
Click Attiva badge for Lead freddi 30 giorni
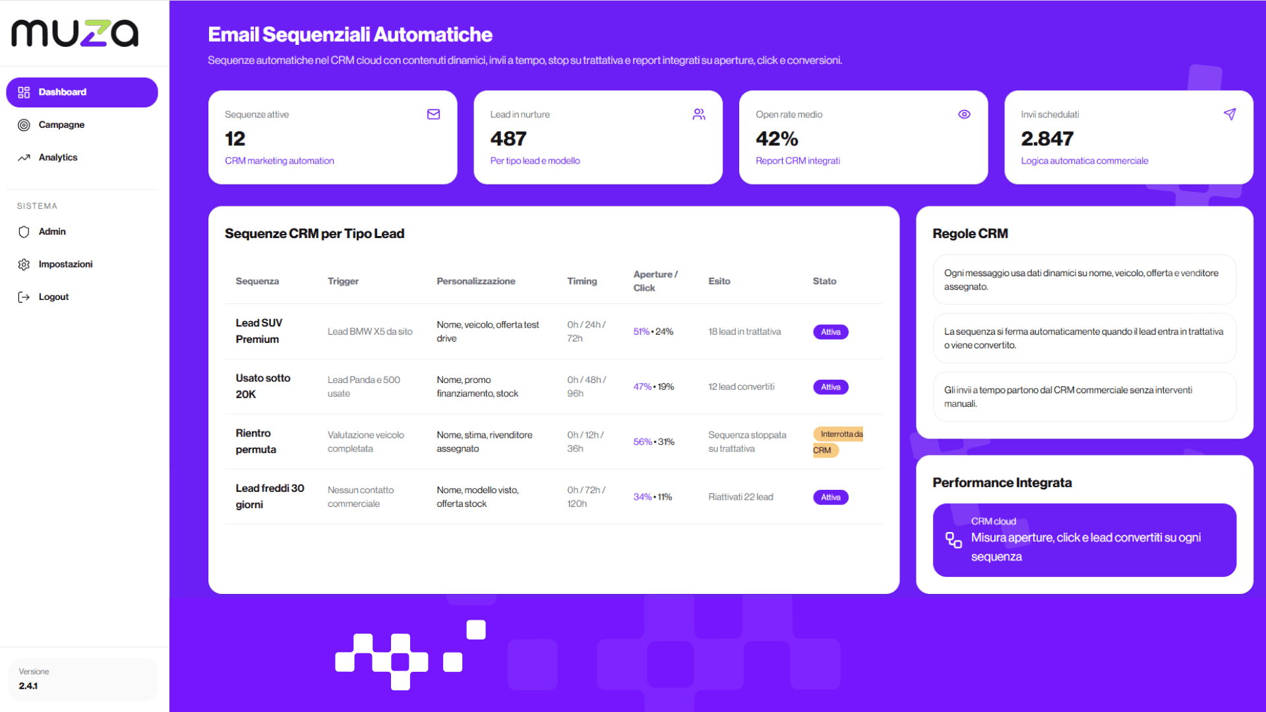pos(831,498)
